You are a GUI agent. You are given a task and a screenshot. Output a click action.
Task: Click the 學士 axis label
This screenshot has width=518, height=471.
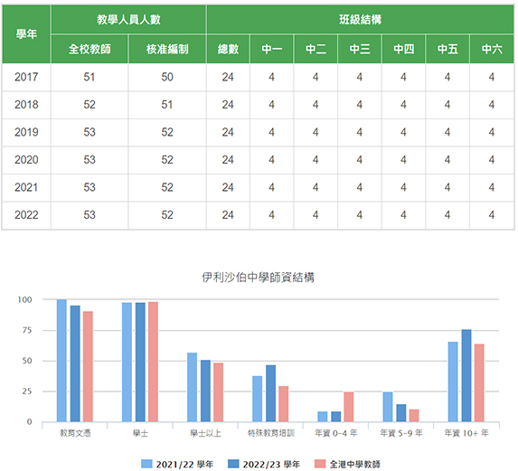click(x=140, y=433)
